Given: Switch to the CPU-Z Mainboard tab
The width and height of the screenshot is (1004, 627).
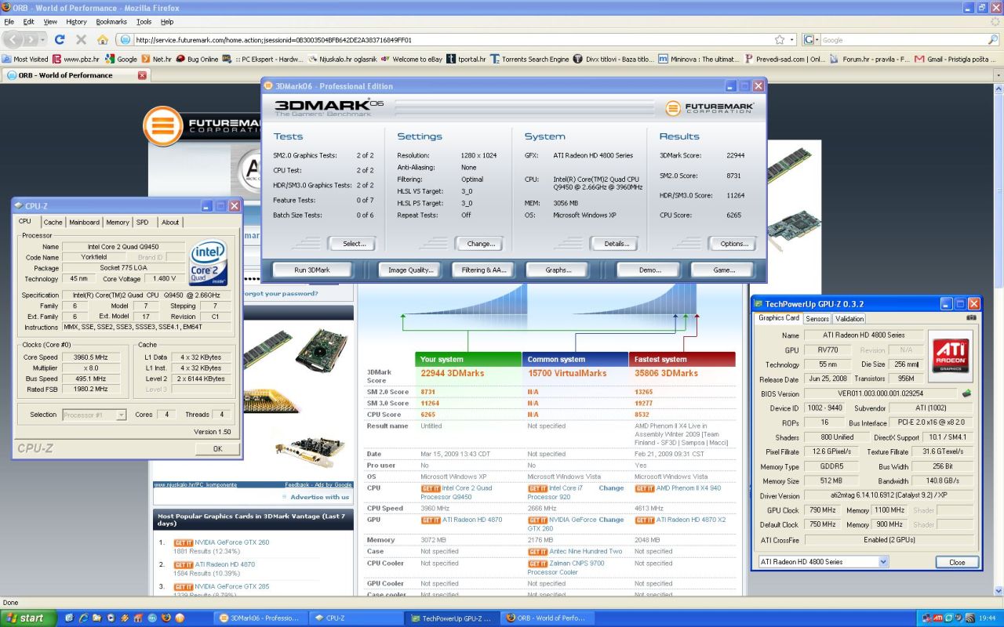Looking at the screenshot, I should click(84, 222).
